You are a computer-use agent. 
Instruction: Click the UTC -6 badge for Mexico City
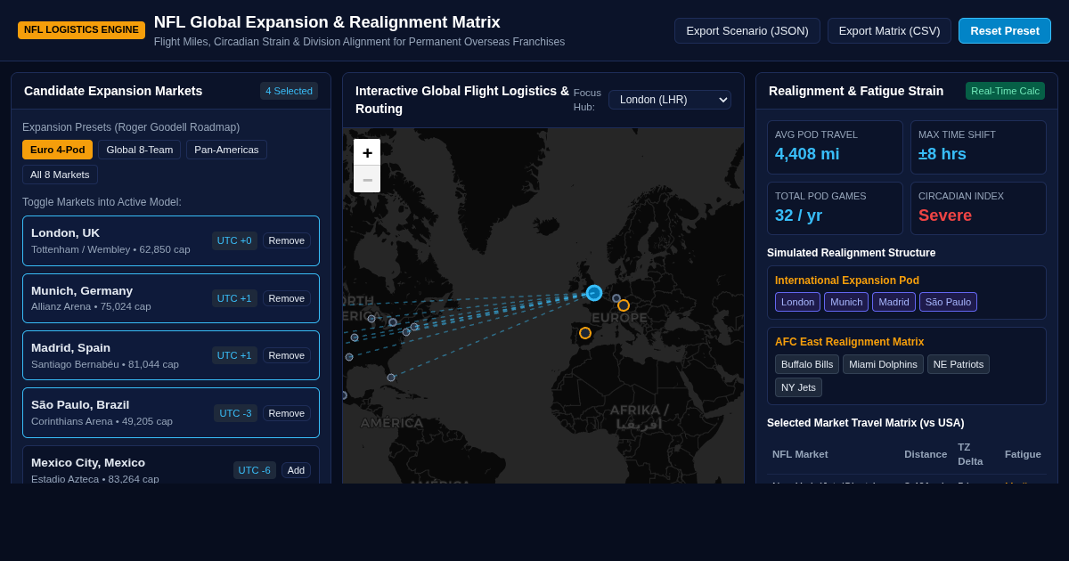tap(255, 470)
